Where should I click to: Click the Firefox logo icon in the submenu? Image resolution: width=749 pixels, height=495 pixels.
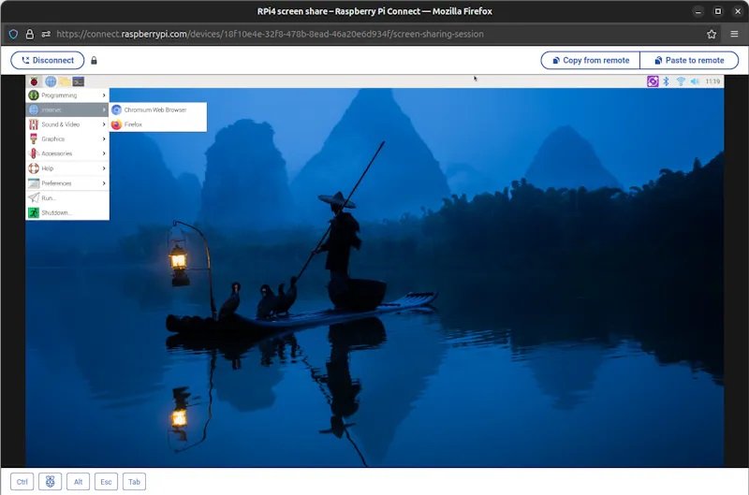point(116,124)
